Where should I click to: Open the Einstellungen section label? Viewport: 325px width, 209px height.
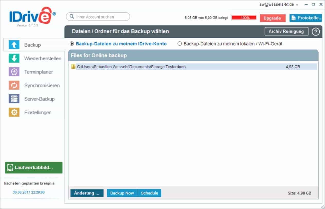[x=38, y=113]
